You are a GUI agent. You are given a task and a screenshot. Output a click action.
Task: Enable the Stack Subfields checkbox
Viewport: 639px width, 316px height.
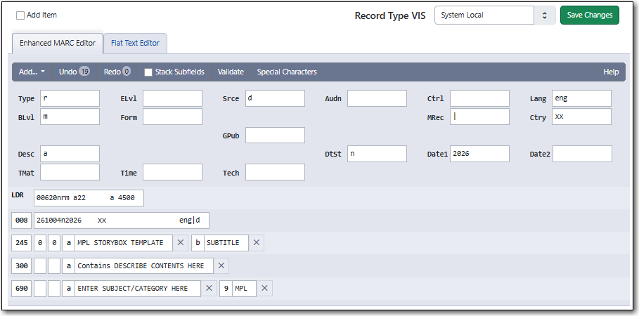pyautogui.click(x=148, y=72)
